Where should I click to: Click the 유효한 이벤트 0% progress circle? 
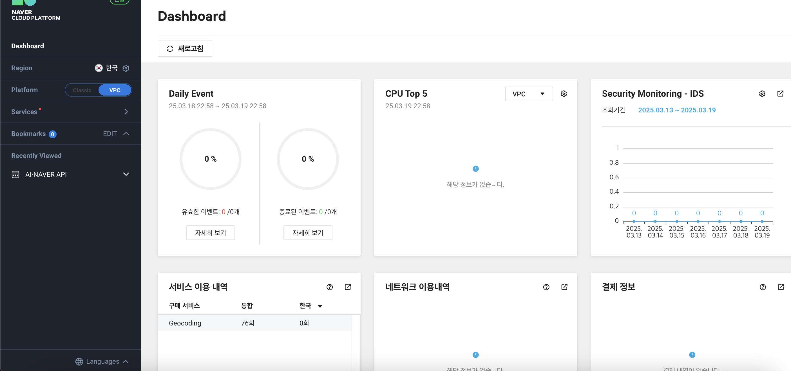[210, 159]
